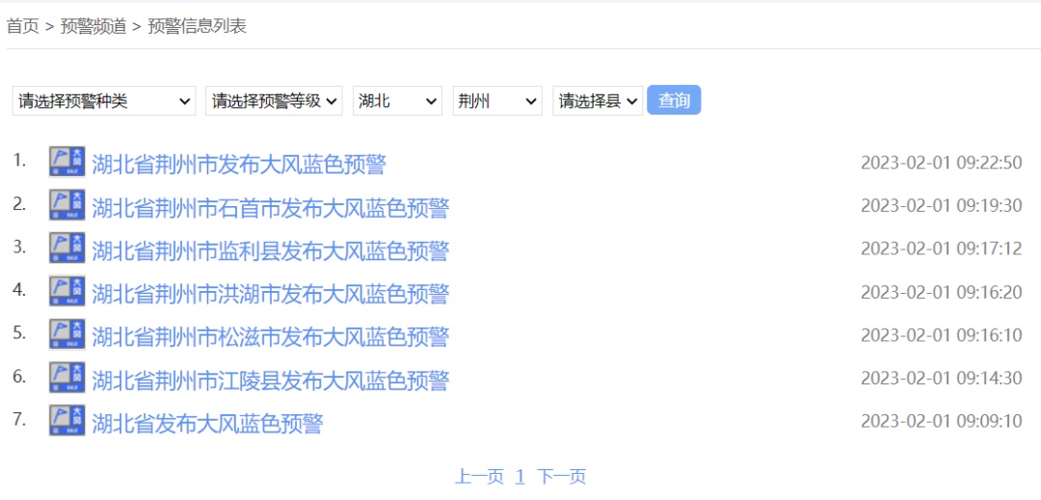
Task: Navigate to 预警频道 in breadcrumb
Action: (x=93, y=26)
